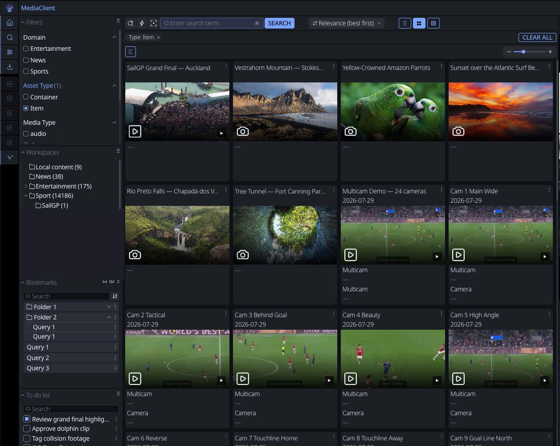Open the download icon in left sidebar
Viewport: 560px width, 446px height.
click(10, 67)
